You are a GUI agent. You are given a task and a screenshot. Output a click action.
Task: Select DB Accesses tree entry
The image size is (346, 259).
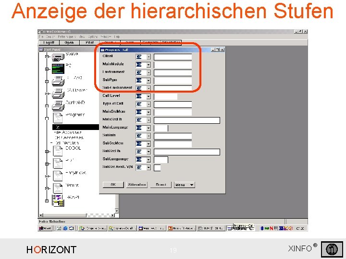69,138
